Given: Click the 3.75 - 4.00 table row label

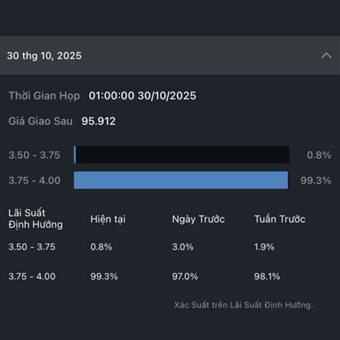Looking at the screenshot, I should point(32,277).
